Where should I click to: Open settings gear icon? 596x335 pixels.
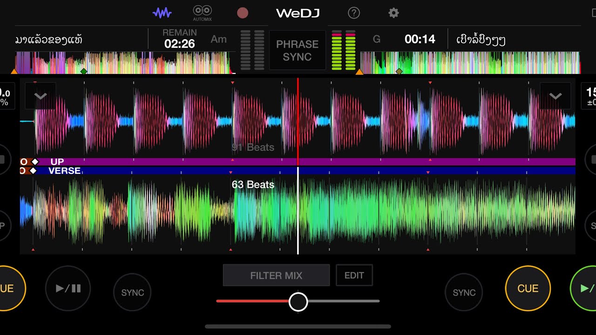pyautogui.click(x=394, y=13)
